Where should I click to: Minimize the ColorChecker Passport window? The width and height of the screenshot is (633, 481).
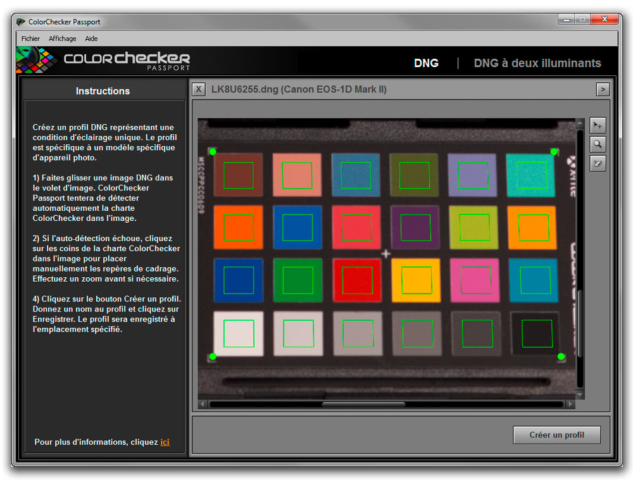567,20
